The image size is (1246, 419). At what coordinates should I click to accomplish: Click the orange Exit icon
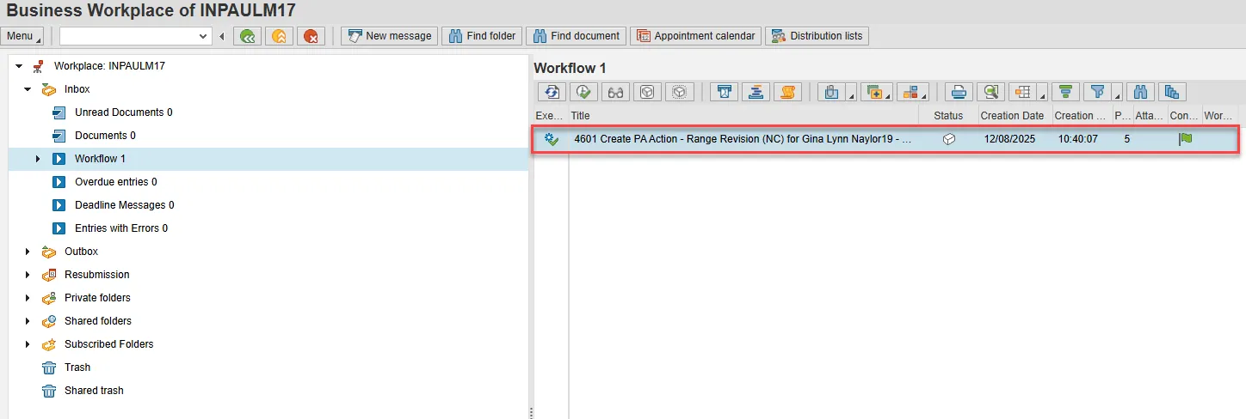click(x=279, y=36)
